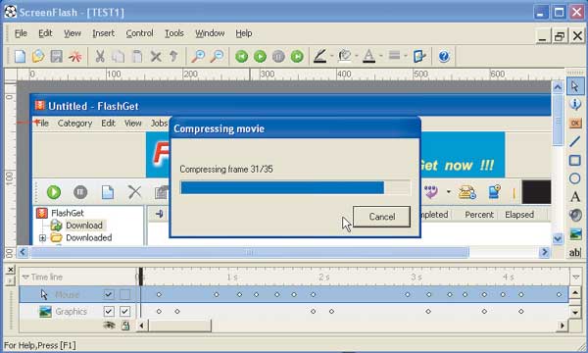Select the line color pen icon
The image size is (588, 353).
319,57
